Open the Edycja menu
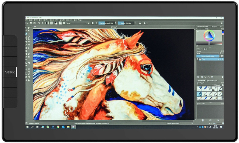This screenshot has height=143, width=239. (x=31, y=20)
